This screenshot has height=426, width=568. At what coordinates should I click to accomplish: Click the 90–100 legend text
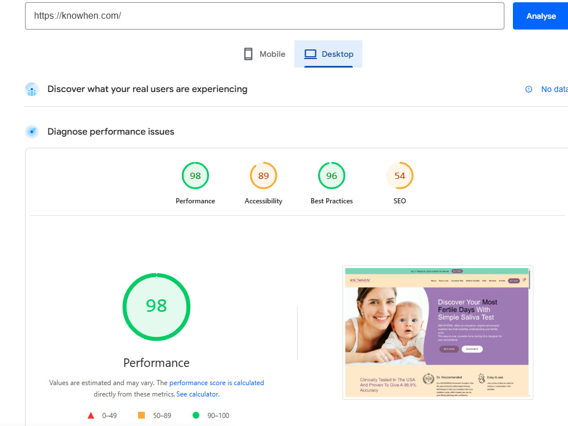[x=218, y=416]
